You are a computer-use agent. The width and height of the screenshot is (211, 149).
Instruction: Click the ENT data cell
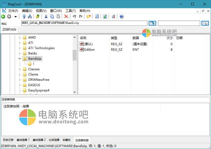pyautogui.click(x=136, y=50)
